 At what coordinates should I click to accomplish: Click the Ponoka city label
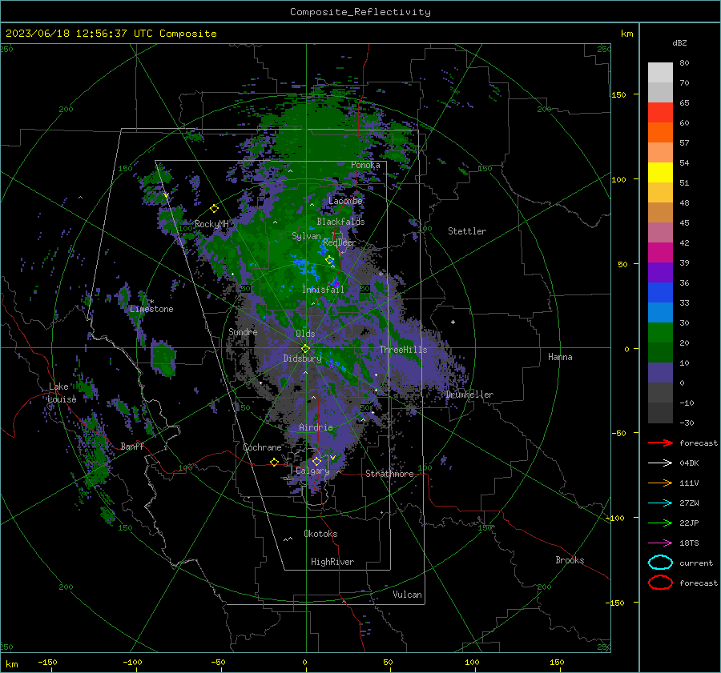click(365, 165)
